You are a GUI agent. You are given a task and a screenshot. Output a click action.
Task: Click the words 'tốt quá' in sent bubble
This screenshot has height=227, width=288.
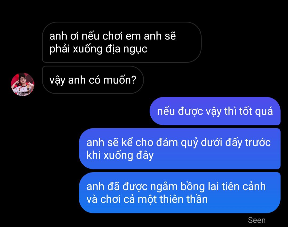pyautogui.click(x=256, y=111)
